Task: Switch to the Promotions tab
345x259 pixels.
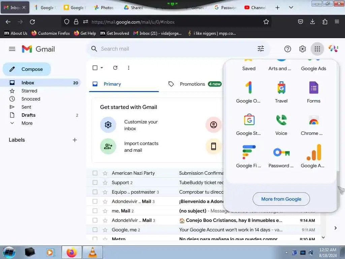Action: coord(195,84)
